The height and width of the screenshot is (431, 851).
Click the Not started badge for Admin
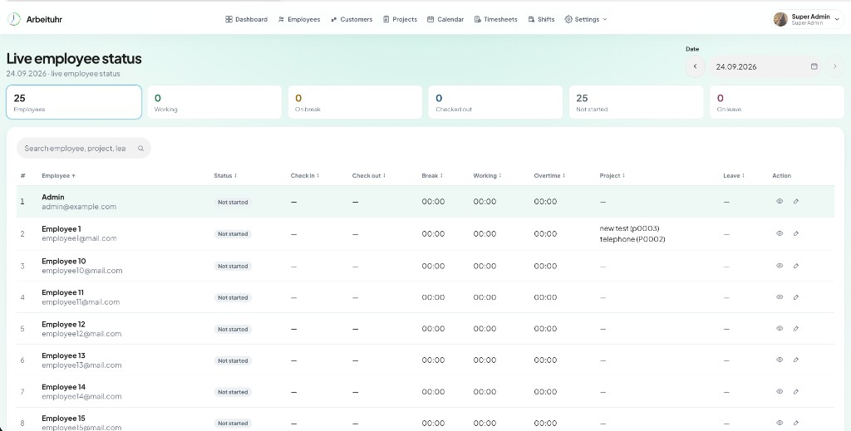point(233,203)
